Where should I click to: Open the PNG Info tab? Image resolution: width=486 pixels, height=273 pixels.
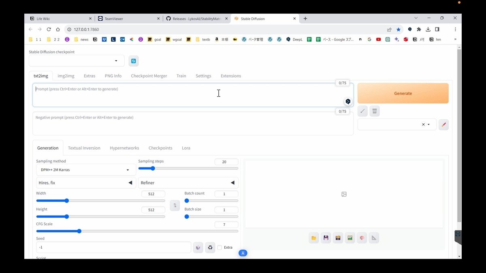[x=113, y=76]
